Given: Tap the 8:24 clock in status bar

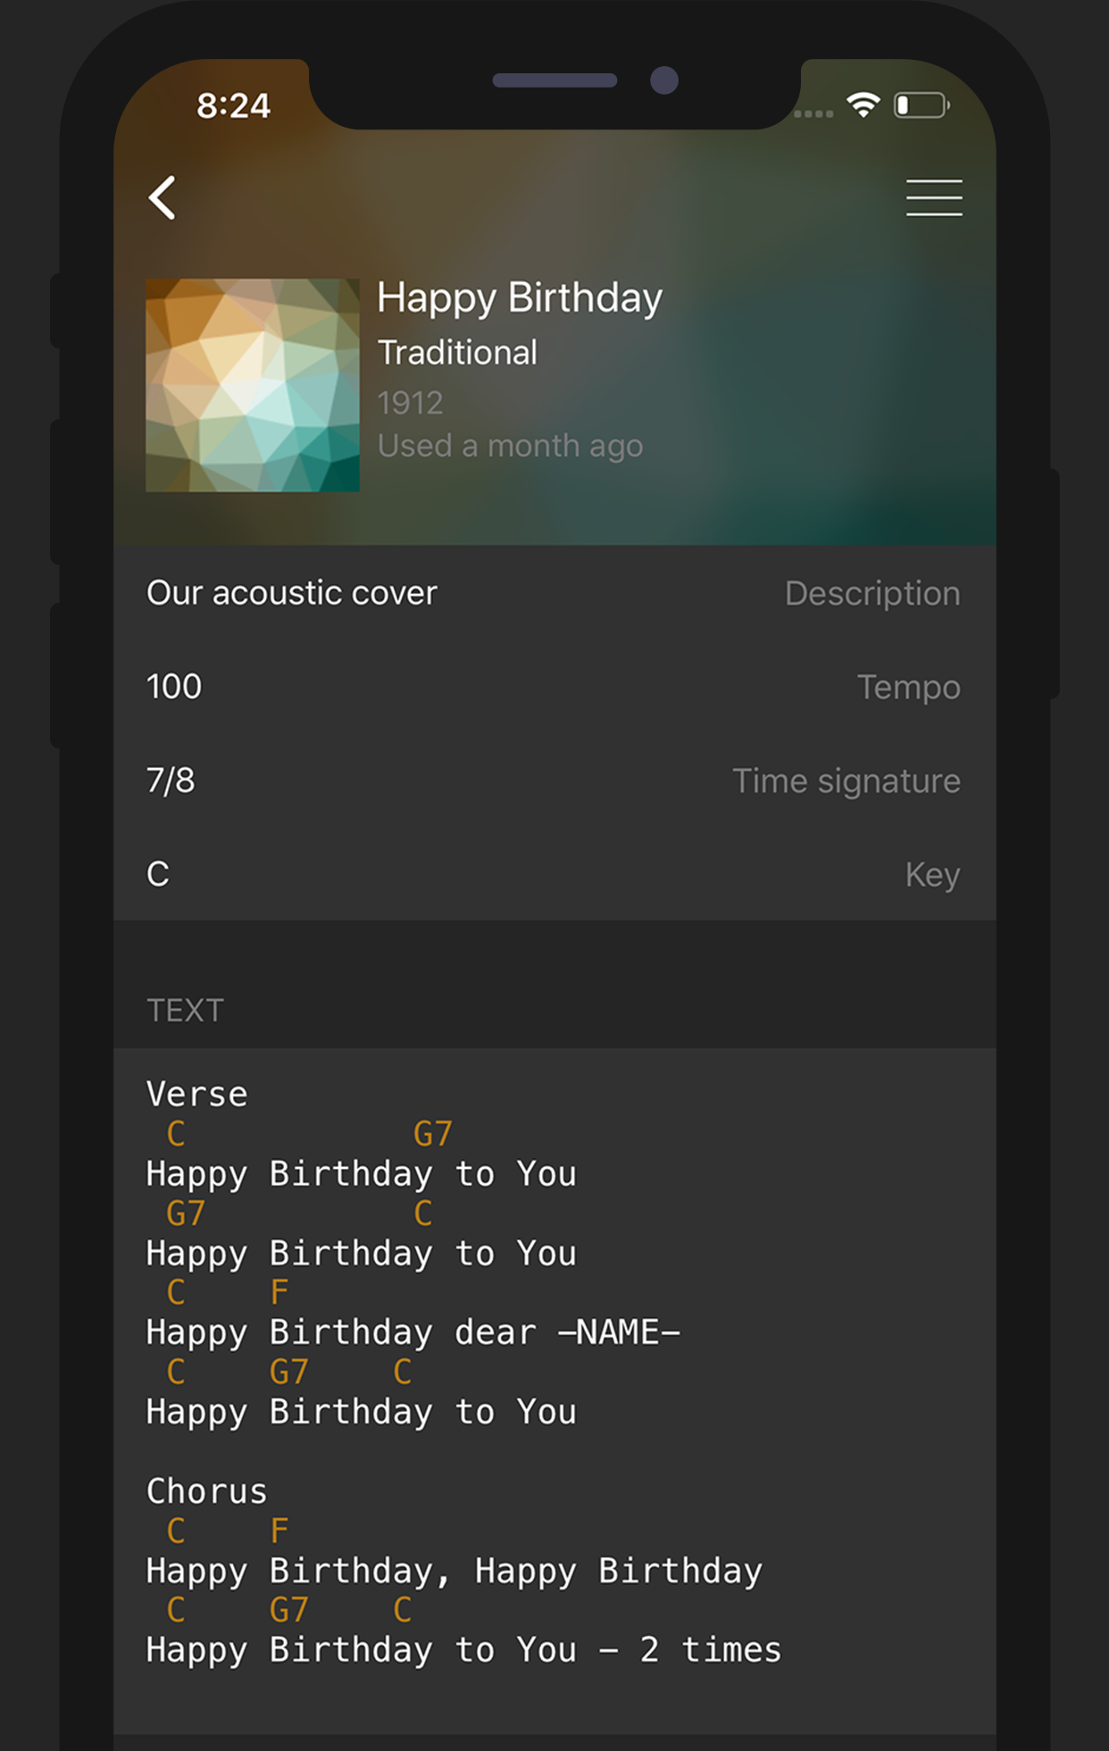Looking at the screenshot, I should coord(234,106).
